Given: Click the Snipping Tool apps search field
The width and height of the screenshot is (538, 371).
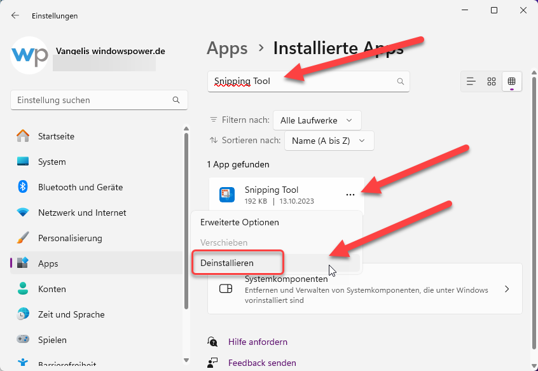Looking at the screenshot, I should tap(308, 81).
